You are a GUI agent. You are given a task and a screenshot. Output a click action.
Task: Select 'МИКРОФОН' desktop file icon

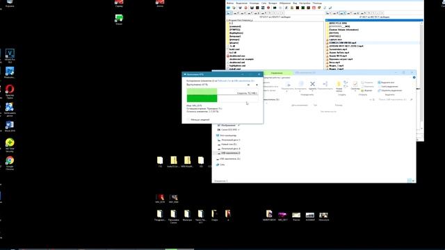pyautogui.click(x=269, y=215)
